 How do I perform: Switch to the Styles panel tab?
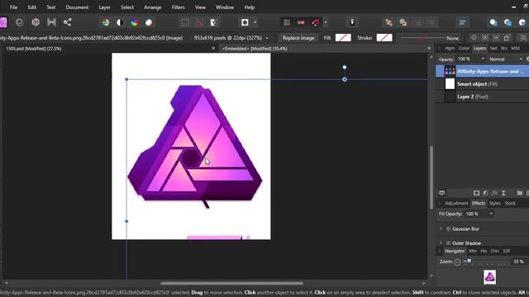pyautogui.click(x=494, y=203)
